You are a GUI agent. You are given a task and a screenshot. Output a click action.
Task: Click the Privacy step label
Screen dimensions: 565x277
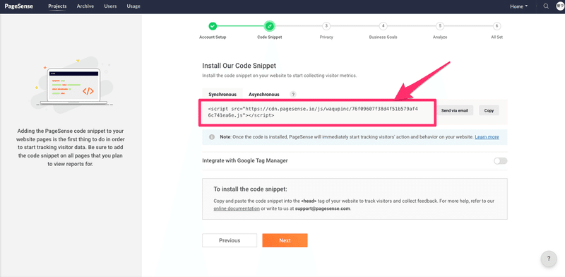point(326,37)
